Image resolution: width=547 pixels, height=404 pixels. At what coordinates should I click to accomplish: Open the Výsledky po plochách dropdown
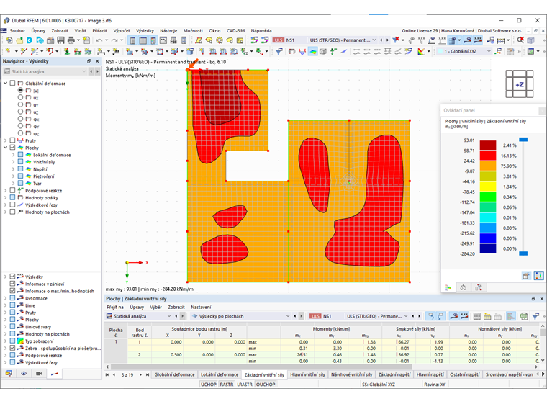(x=240, y=316)
